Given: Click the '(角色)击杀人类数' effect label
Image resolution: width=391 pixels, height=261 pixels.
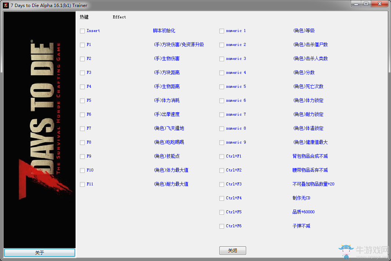Looking at the screenshot, I should click(x=310, y=59).
